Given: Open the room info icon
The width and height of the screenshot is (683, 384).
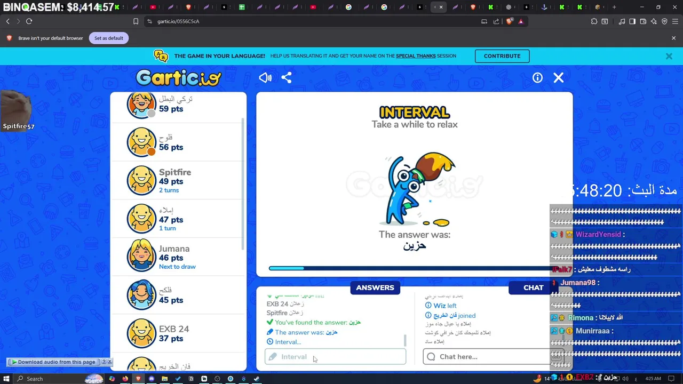Looking at the screenshot, I should point(537,78).
